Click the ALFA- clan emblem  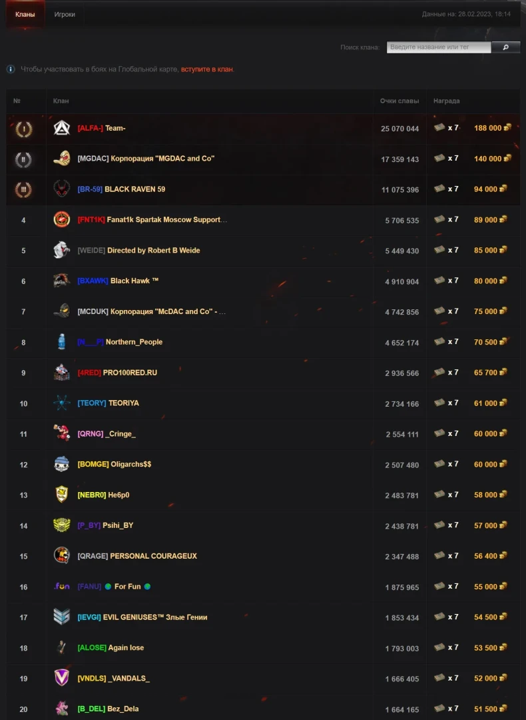(x=62, y=128)
